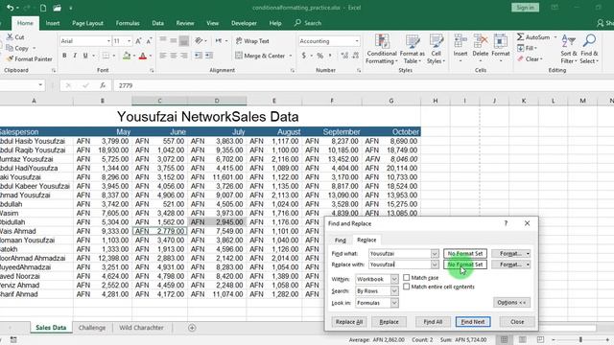Toggle Italic formatting

point(75,56)
